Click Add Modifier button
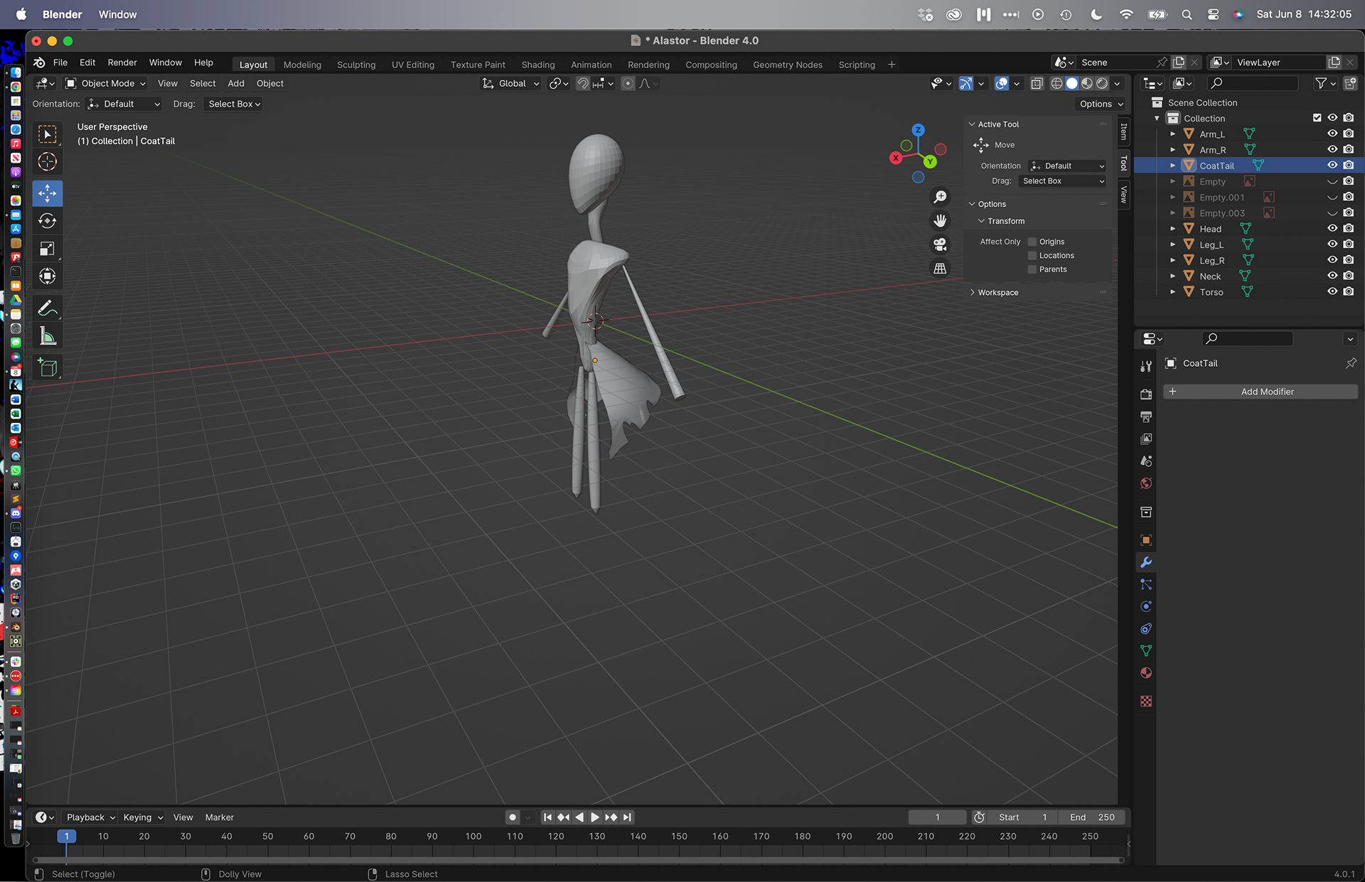Viewport: 1365px width, 882px height. click(1260, 392)
